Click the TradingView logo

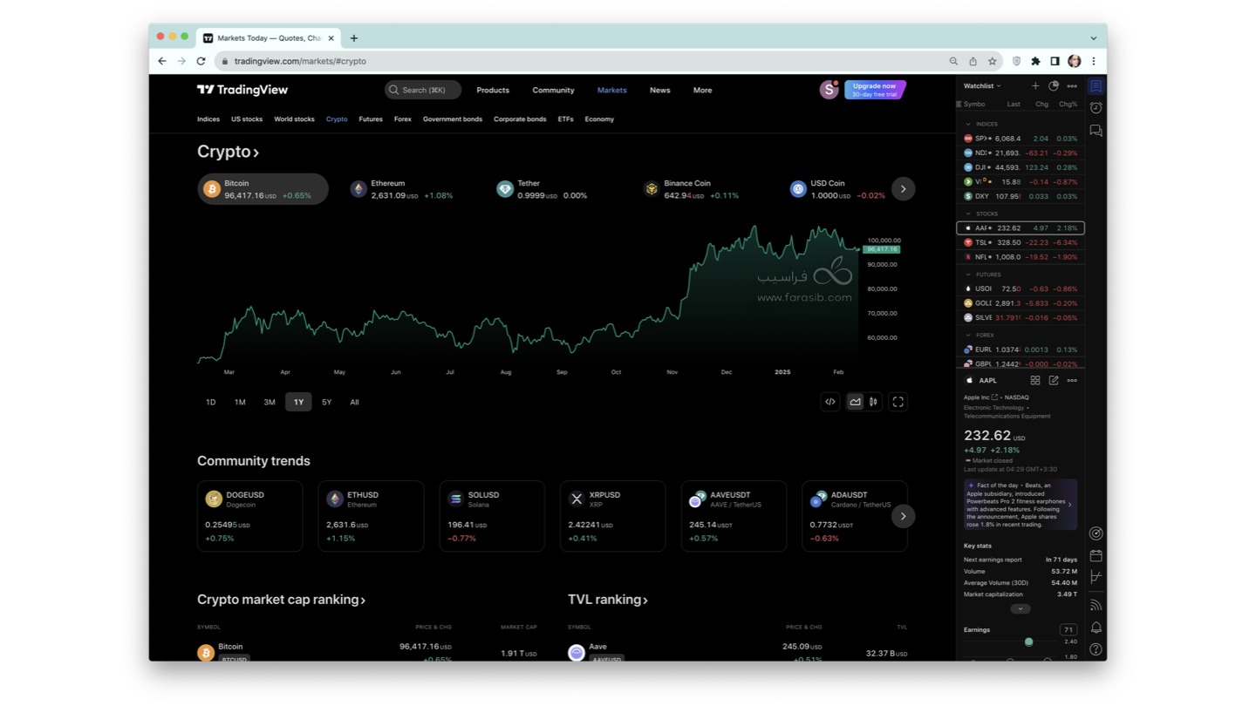tap(242, 90)
